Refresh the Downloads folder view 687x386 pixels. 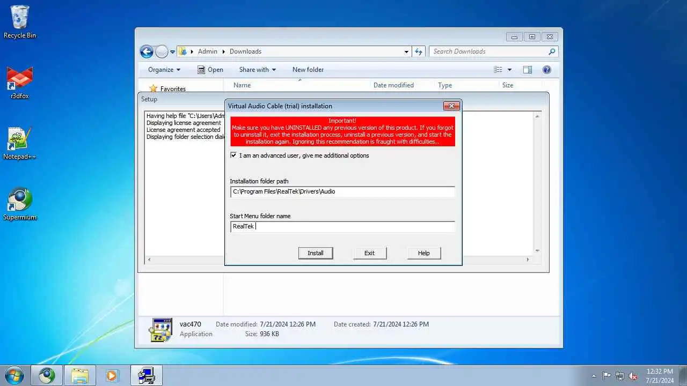coord(419,51)
